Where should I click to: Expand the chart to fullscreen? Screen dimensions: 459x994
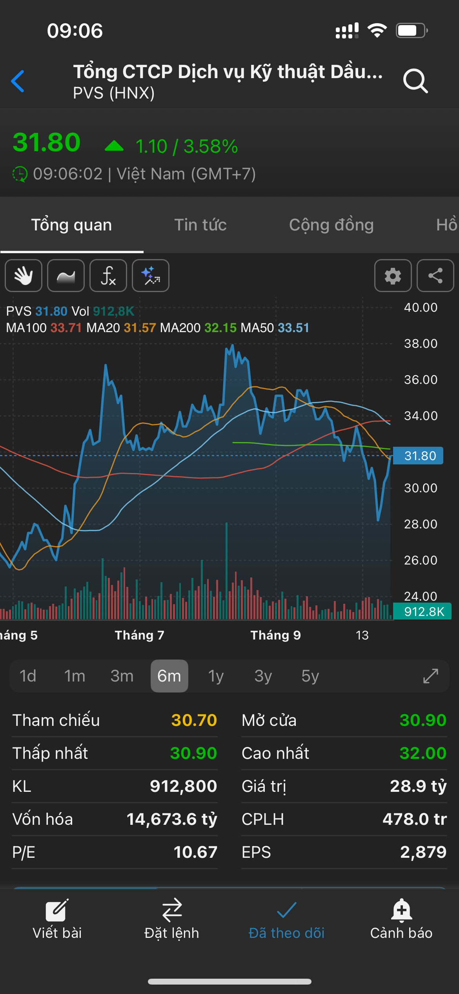coord(430,676)
